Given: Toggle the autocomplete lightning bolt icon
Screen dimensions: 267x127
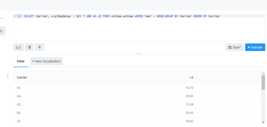Looking at the screenshot, I should click(40, 47).
